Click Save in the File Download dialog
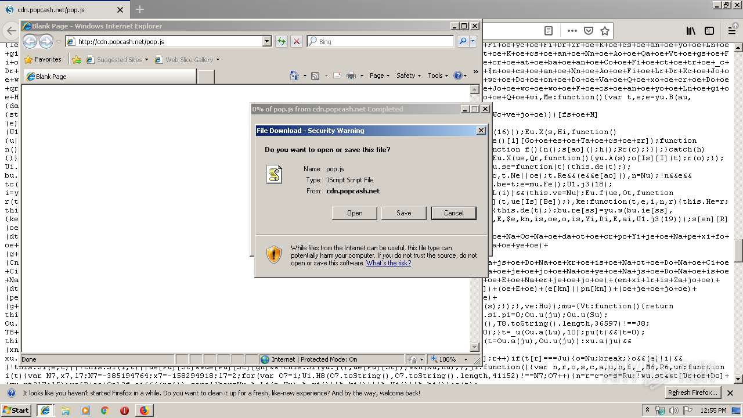 [403, 213]
